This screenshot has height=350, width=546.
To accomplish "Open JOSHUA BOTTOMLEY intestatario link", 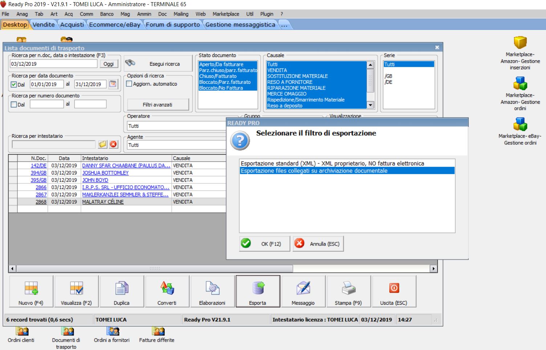I will coord(105,173).
